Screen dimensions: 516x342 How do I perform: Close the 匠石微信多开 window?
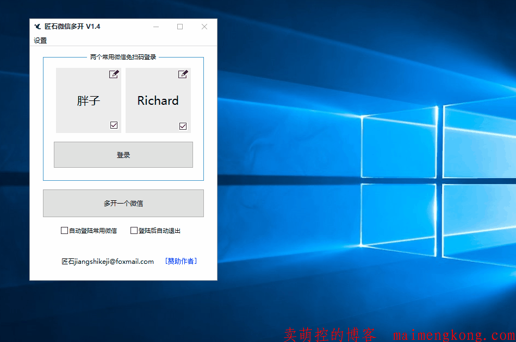point(204,27)
